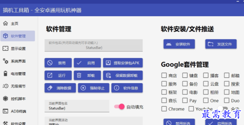
Task: Check the One checkbox
Action: coord(206,100)
